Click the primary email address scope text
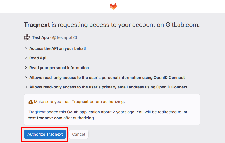The height and width of the screenshot is (143, 225). (108, 87)
